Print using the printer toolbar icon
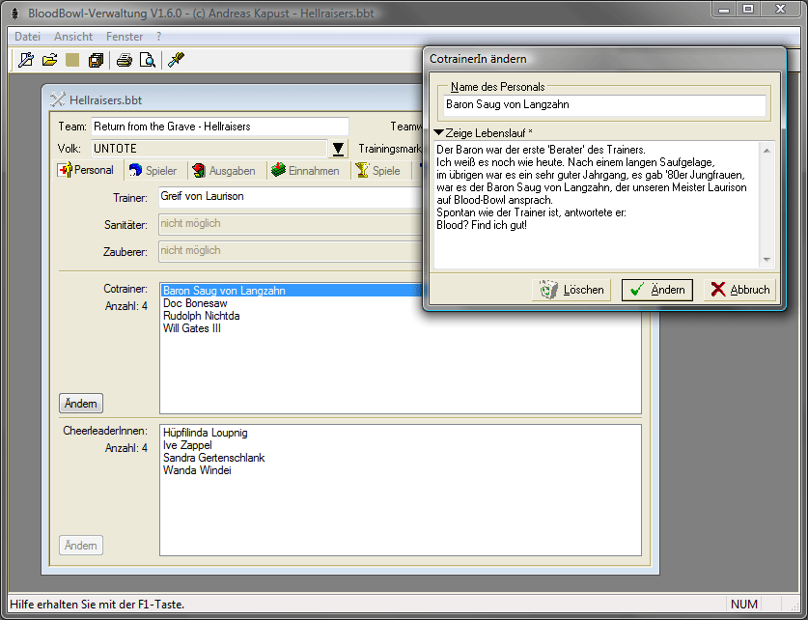 (x=125, y=60)
